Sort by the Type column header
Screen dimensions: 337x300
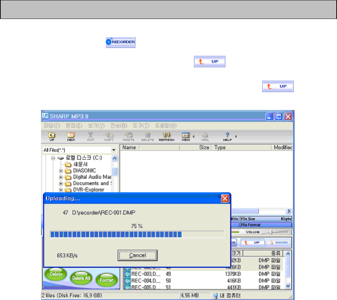pyautogui.click(x=242, y=148)
